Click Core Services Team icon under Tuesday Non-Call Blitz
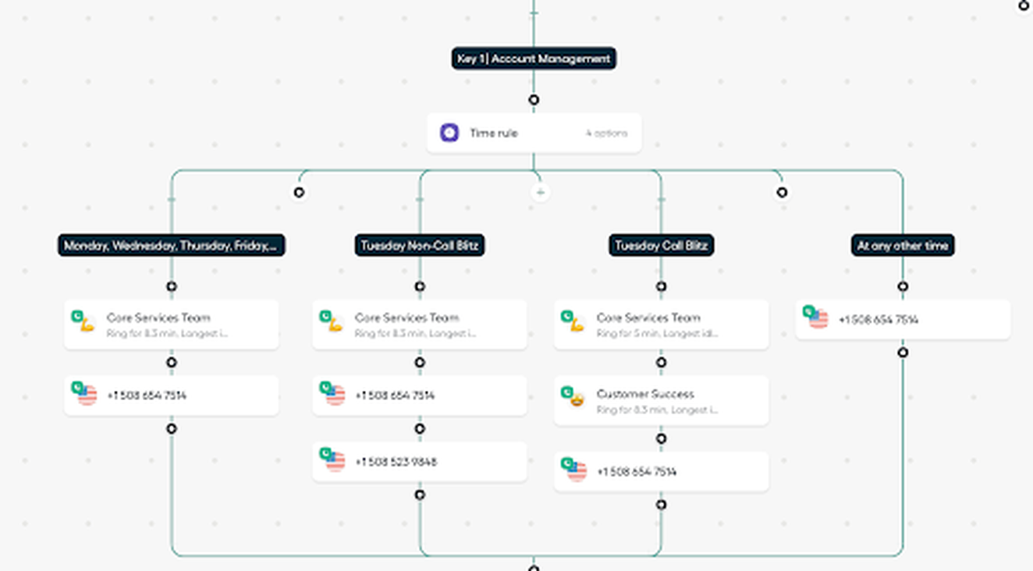Image resolution: width=1033 pixels, height=571 pixels. (x=332, y=321)
